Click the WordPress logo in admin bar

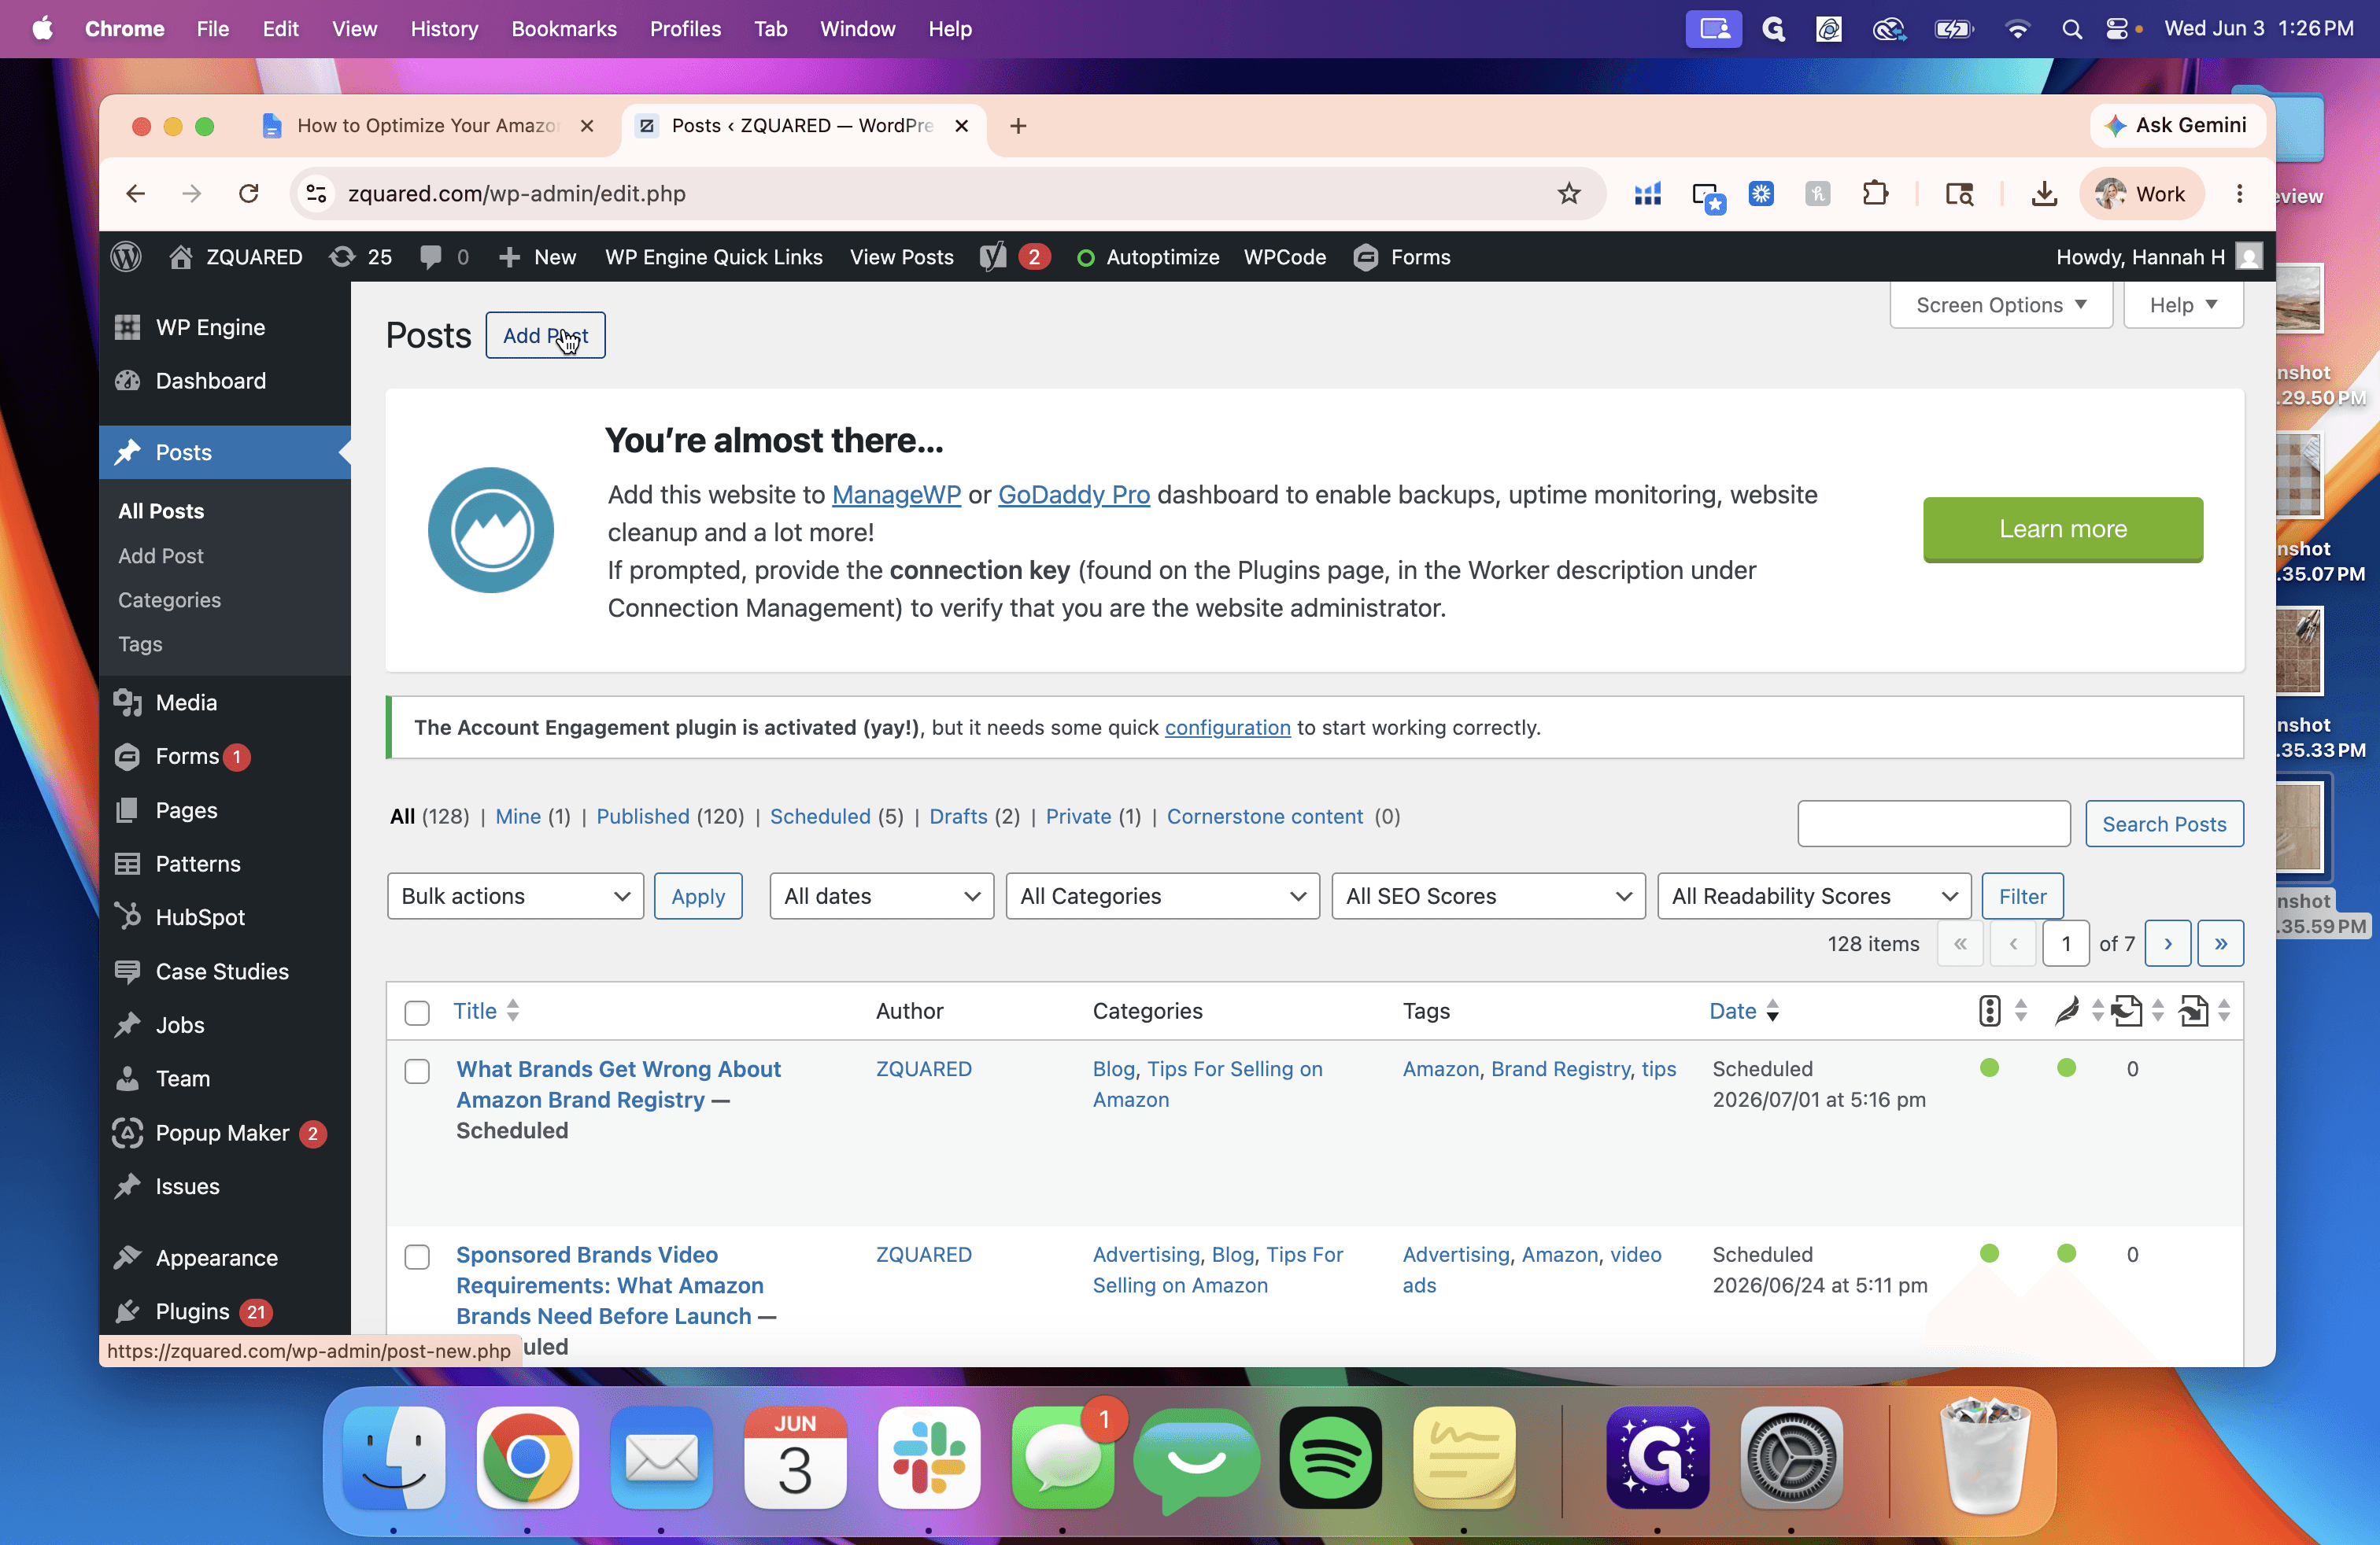tap(126, 256)
